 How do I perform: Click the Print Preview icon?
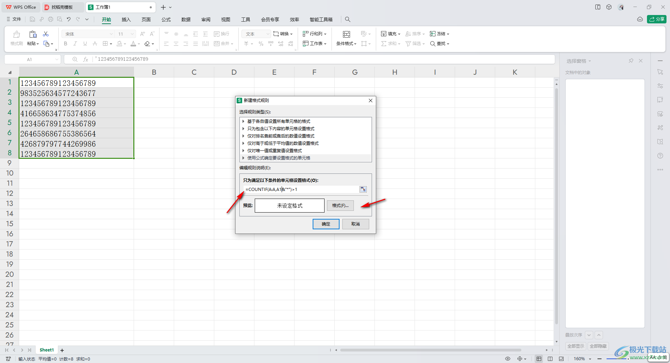click(x=60, y=20)
